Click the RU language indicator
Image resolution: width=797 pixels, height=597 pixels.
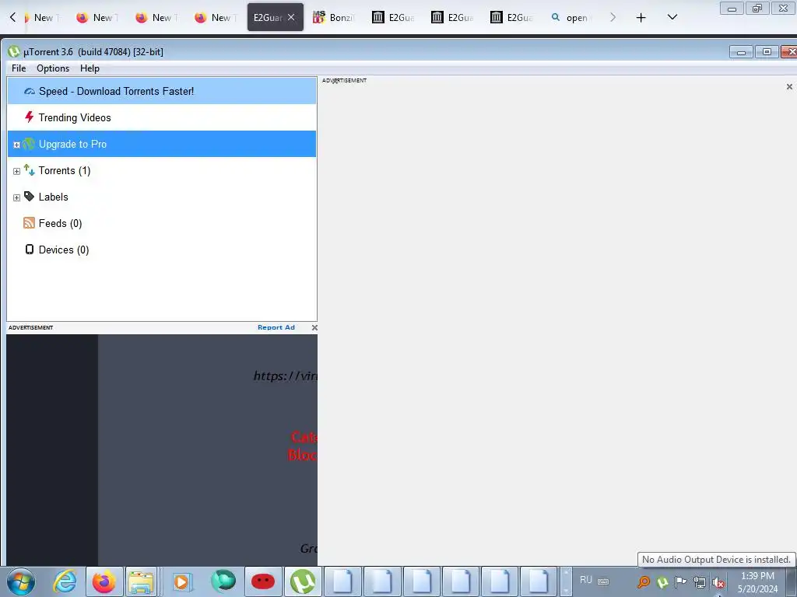[586, 580]
